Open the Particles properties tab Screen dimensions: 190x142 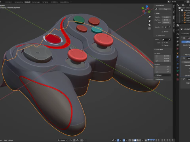(178, 60)
